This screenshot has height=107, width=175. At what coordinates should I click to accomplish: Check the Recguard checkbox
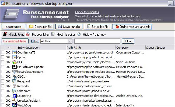point(3,81)
